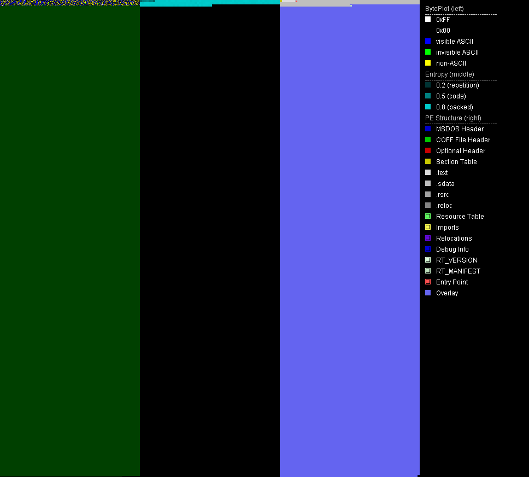Click the Entry Point legend marker
Screen dimensions: 529x477
pyautogui.click(x=428, y=282)
